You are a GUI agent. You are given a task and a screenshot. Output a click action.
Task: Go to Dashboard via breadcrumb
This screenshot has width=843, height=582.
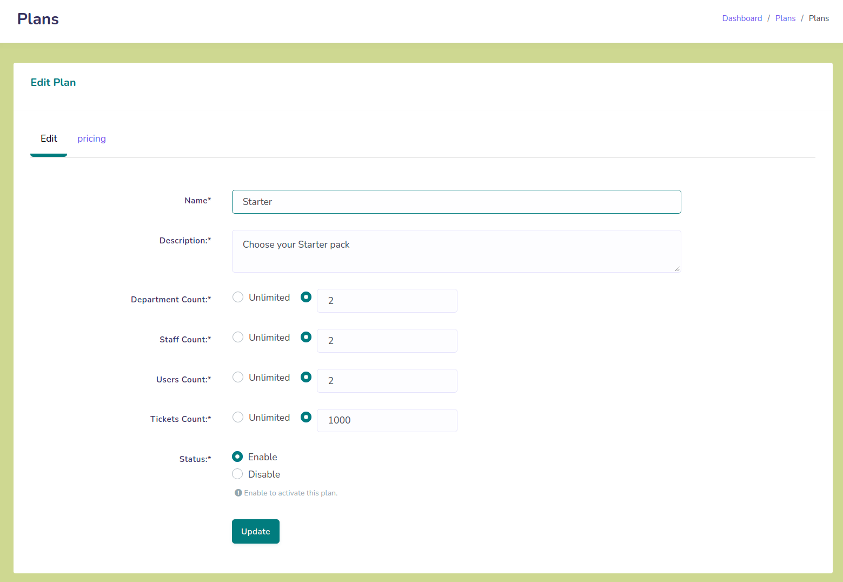click(x=742, y=18)
